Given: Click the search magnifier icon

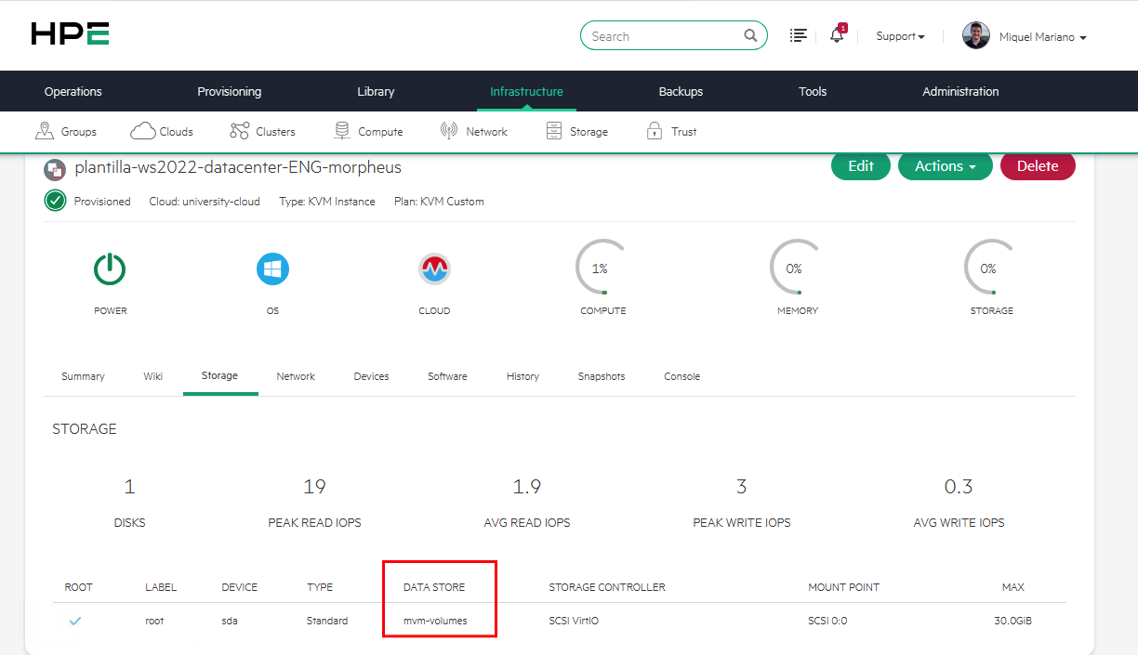Looking at the screenshot, I should point(750,36).
